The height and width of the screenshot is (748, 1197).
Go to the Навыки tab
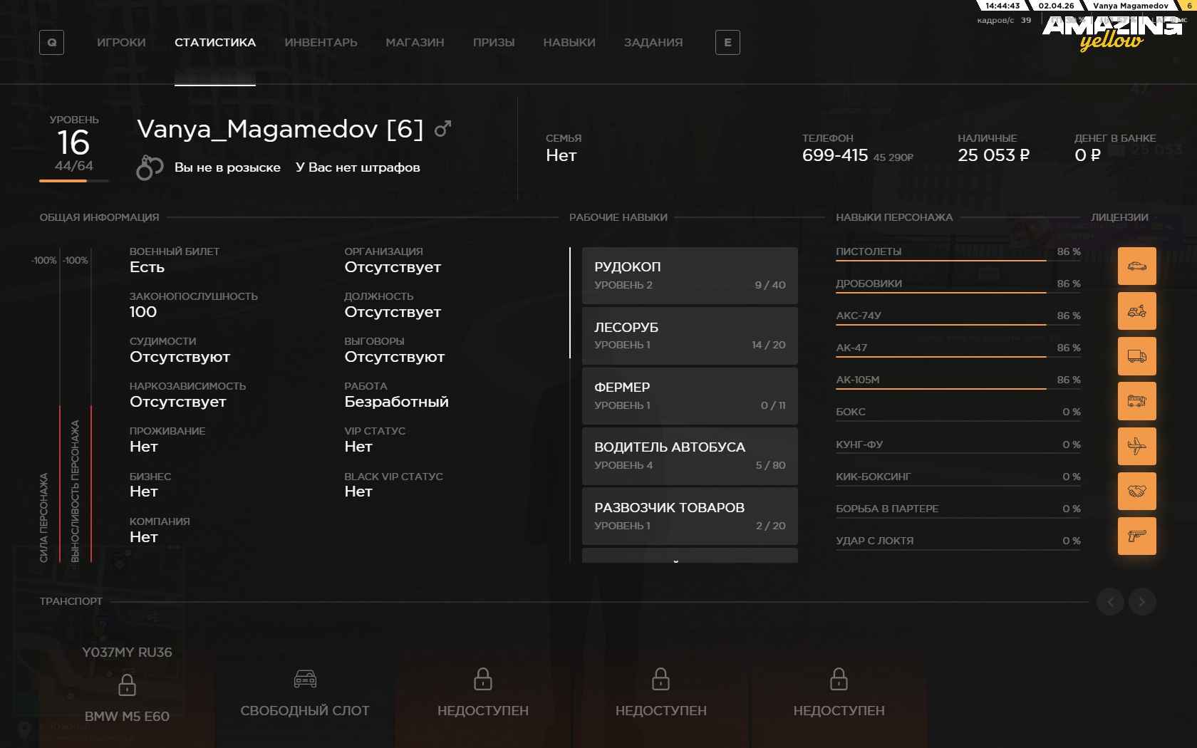569,43
